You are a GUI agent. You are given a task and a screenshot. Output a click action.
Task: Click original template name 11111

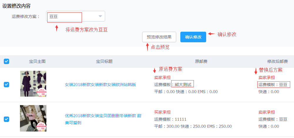click(180, 119)
